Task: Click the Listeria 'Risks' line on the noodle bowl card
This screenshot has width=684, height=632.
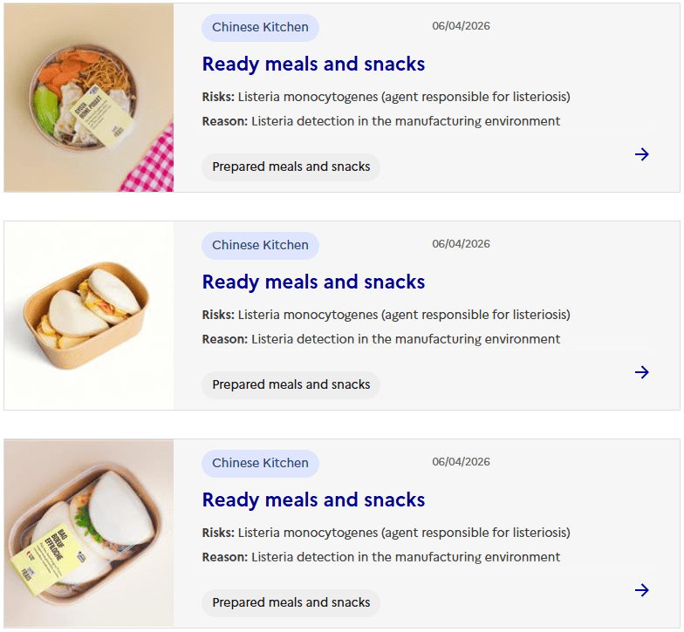Action: [386, 97]
